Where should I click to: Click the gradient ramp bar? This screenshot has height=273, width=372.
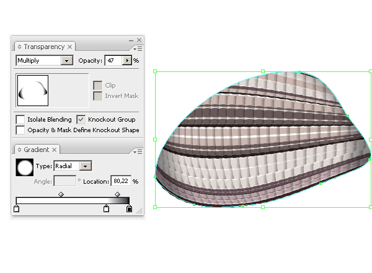[73, 200]
